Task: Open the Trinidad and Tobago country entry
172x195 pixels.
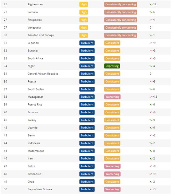Action: point(41,35)
